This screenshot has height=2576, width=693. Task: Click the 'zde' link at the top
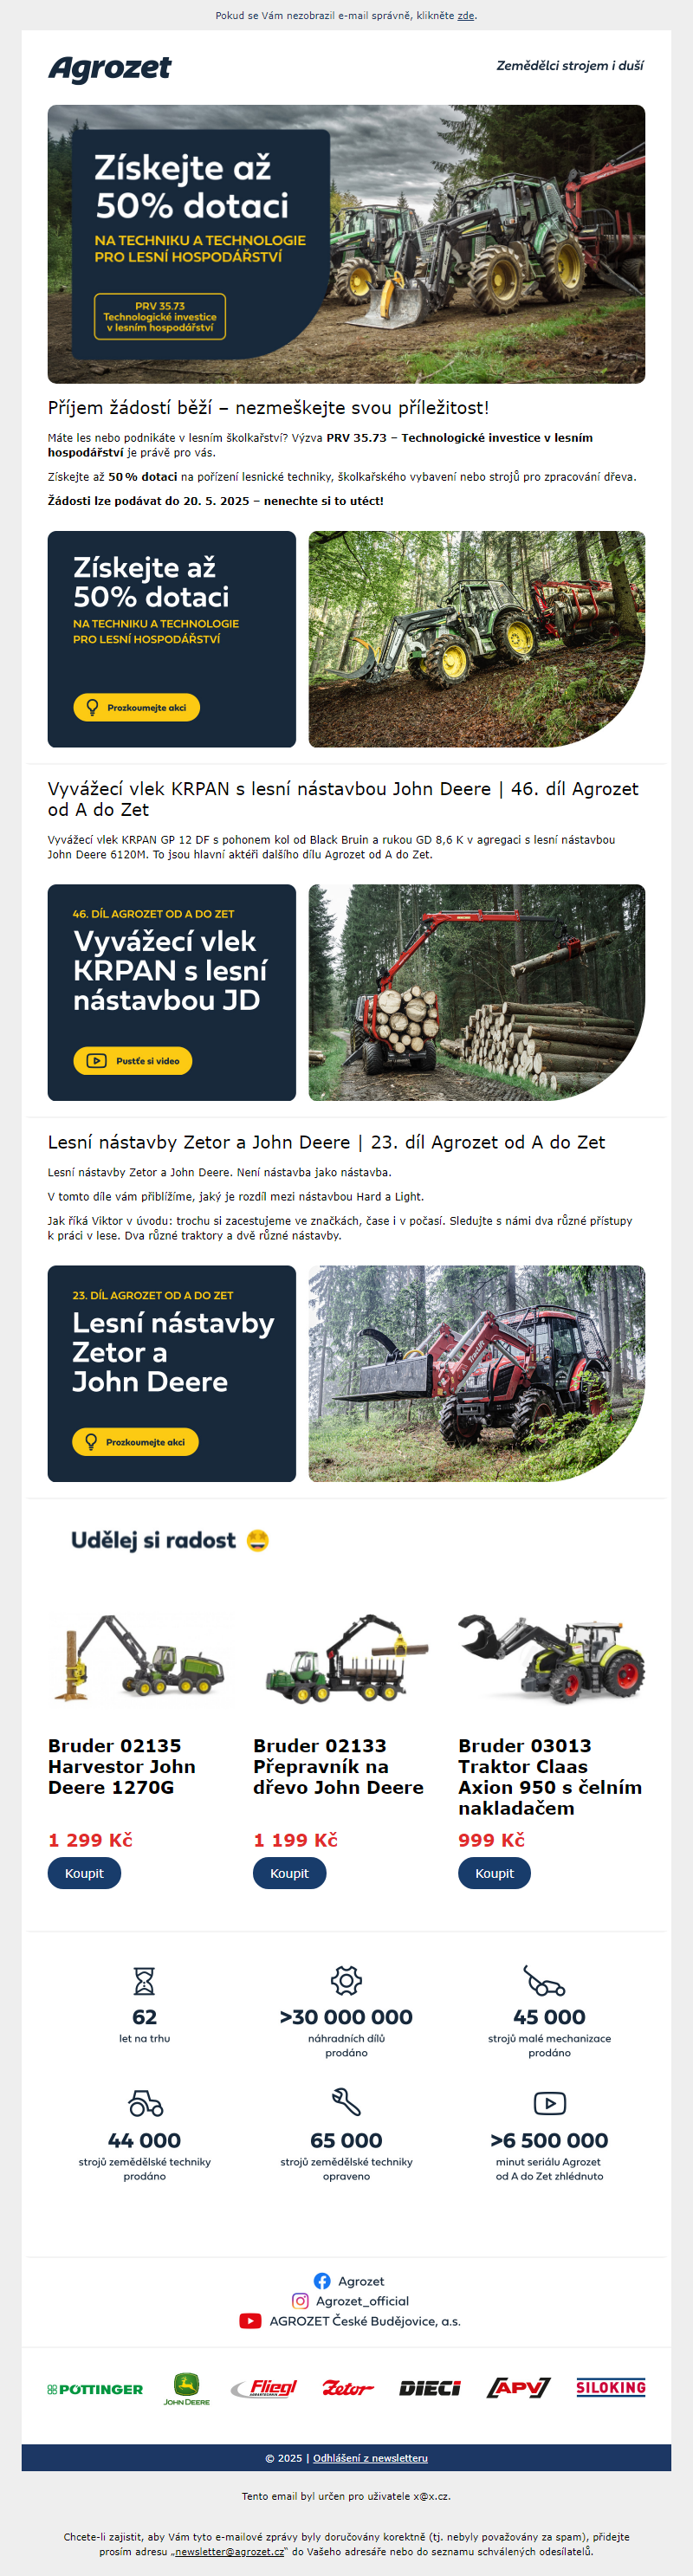coord(466,16)
